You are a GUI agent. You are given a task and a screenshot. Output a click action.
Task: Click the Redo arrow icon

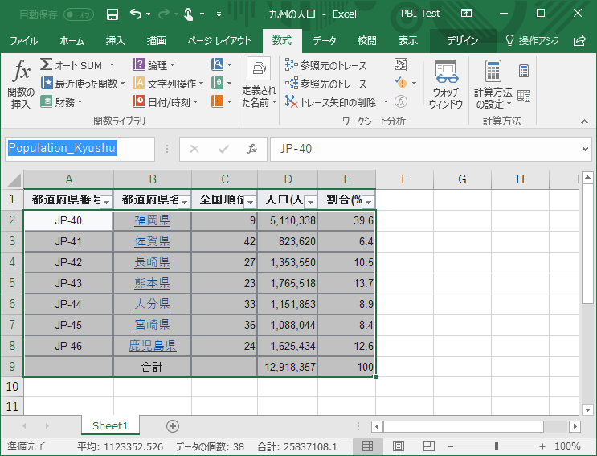(164, 14)
